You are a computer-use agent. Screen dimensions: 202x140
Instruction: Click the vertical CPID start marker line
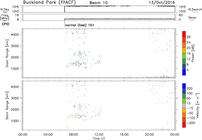coord(65,24)
